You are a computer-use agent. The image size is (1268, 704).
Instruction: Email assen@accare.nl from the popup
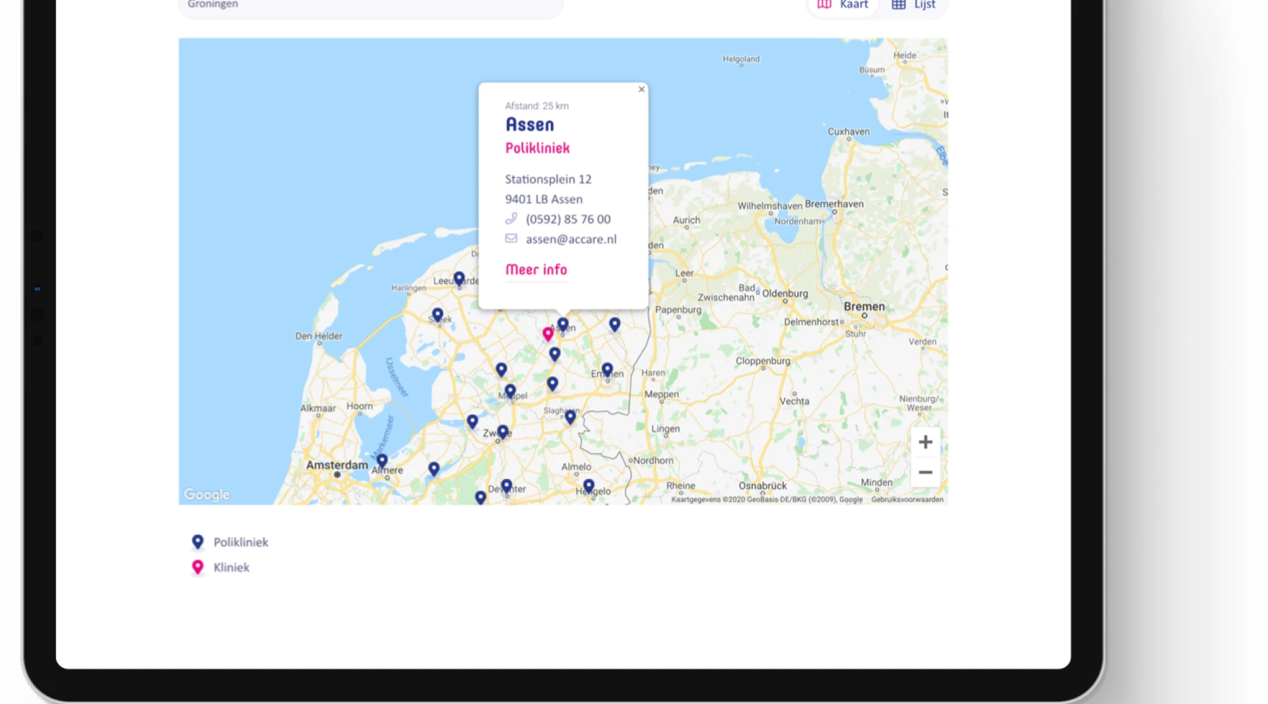[x=571, y=239]
